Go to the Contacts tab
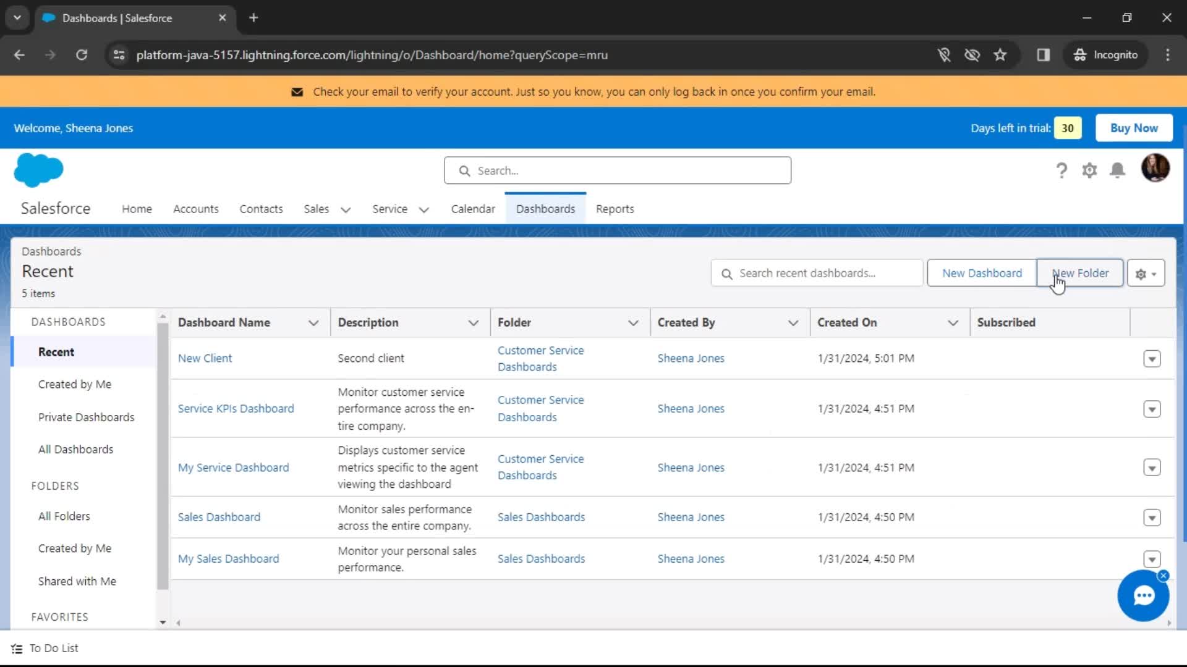The width and height of the screenshot is (1187, 667). point(261,209)
